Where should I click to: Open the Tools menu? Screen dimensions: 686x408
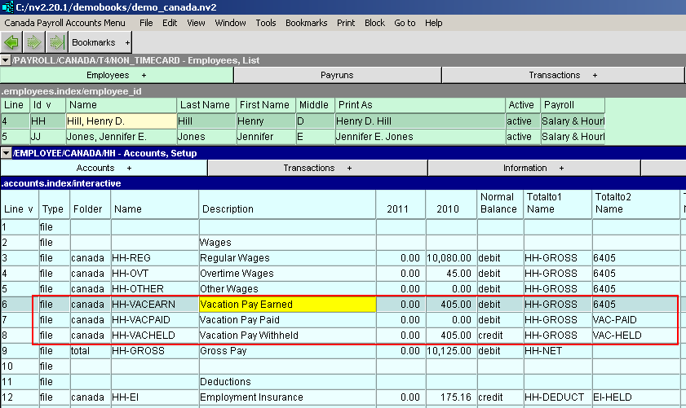click(x=266, y=23)
